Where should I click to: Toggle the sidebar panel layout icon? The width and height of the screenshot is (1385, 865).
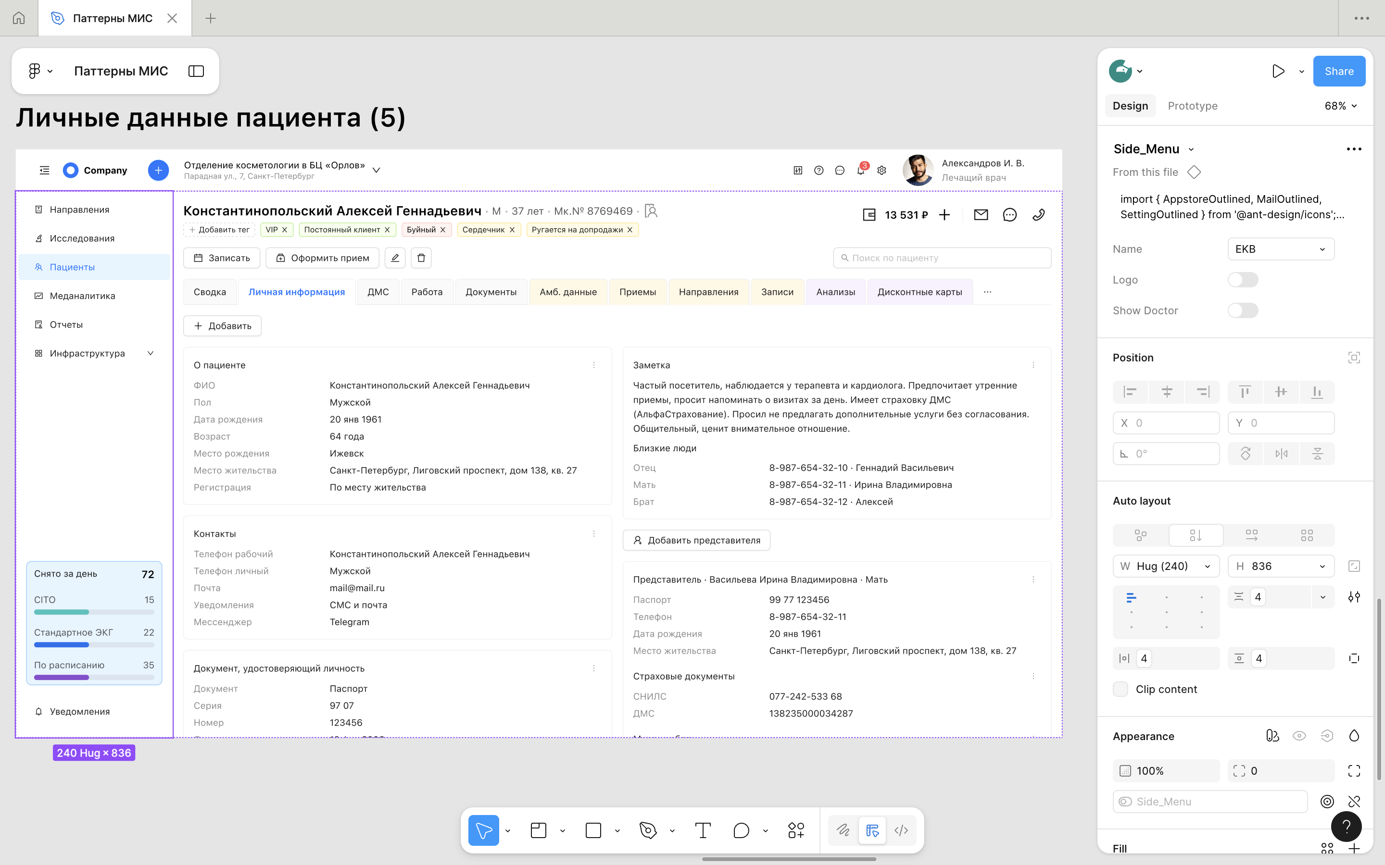tap(196, 71)
